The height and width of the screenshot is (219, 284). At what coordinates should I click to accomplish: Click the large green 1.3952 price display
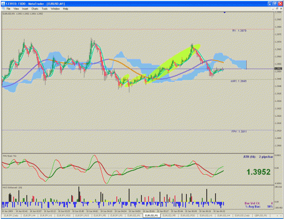(259, 172)
